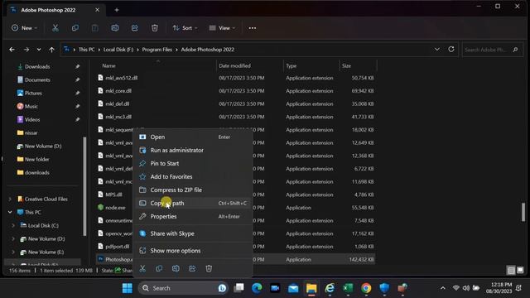This screenshot has width=530, height=298.
Task: Click Program Files in the breadcrumb path
Action: pos(157,50)
